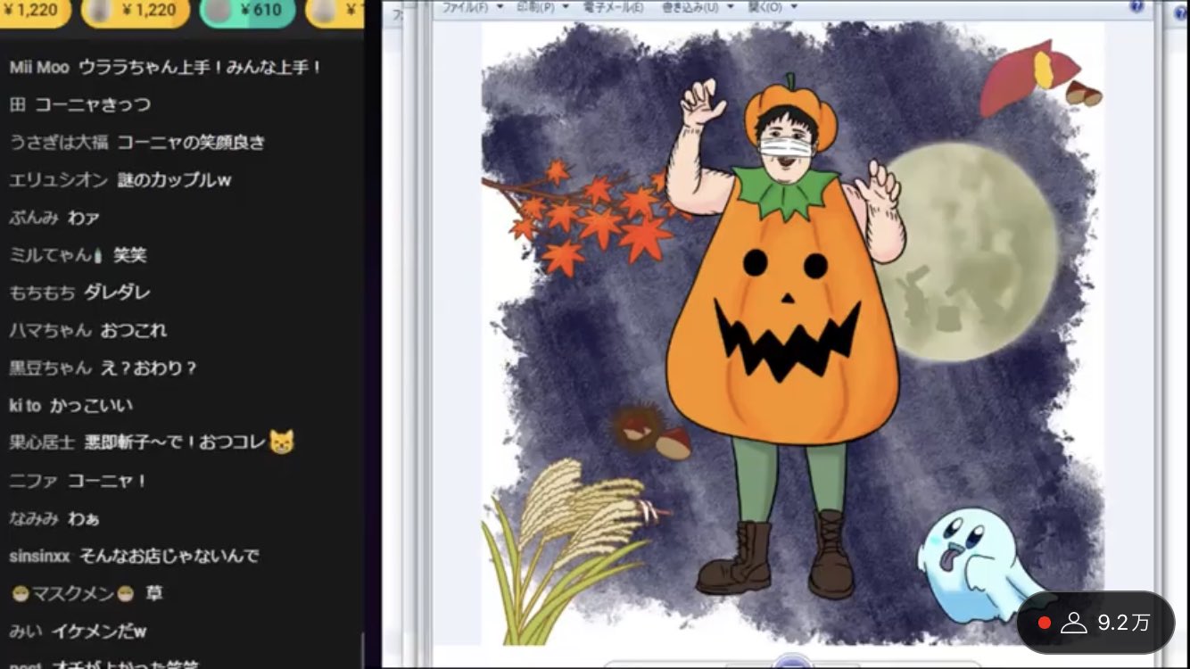Click the blue help icon in photo viewer
The width and height of the screenshot is (1190, 669).
pos(1136,6)
